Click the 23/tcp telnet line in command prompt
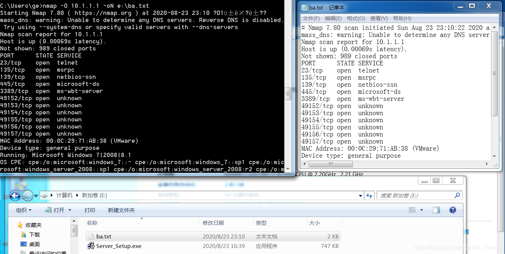Screen dimensions: 505x254 tap(39, 63)
